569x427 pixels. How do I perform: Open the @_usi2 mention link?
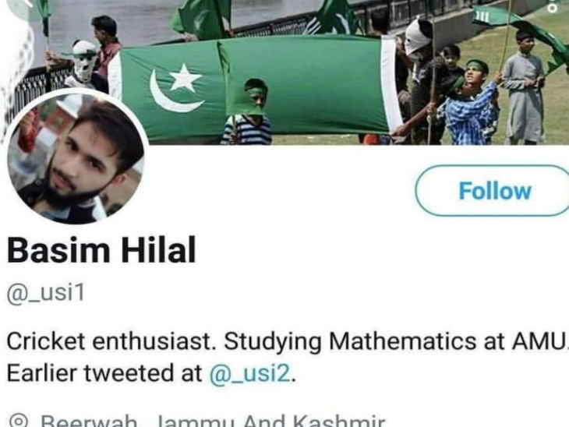point(249,373)
